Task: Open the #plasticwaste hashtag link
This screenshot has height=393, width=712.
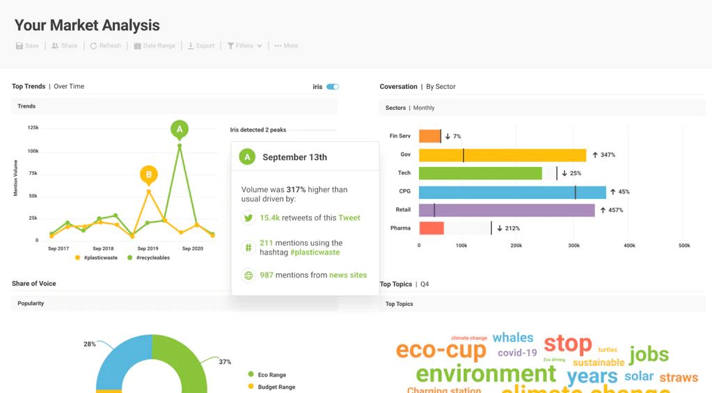Action: [x=315, y=252]
